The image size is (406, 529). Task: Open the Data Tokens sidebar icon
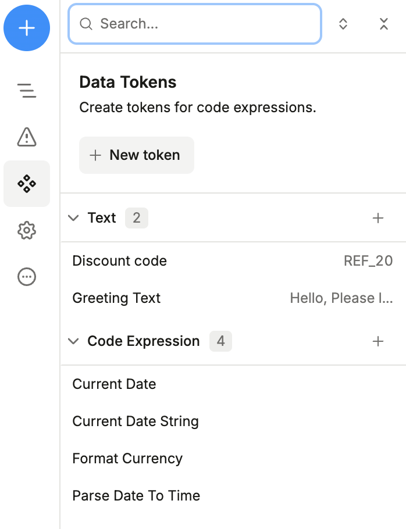[x=27, y=184]
